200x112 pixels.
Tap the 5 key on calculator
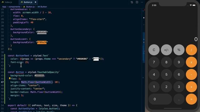[166, 74]
